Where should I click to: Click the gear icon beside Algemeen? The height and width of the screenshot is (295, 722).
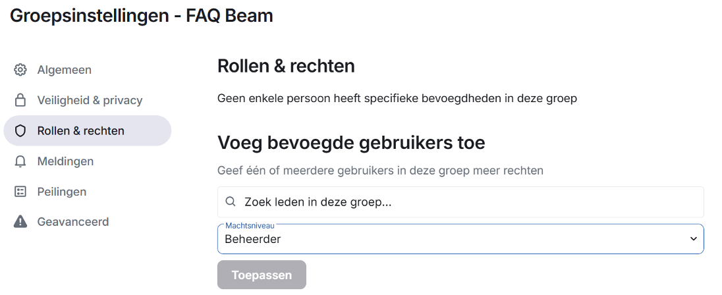click(20, 70)
